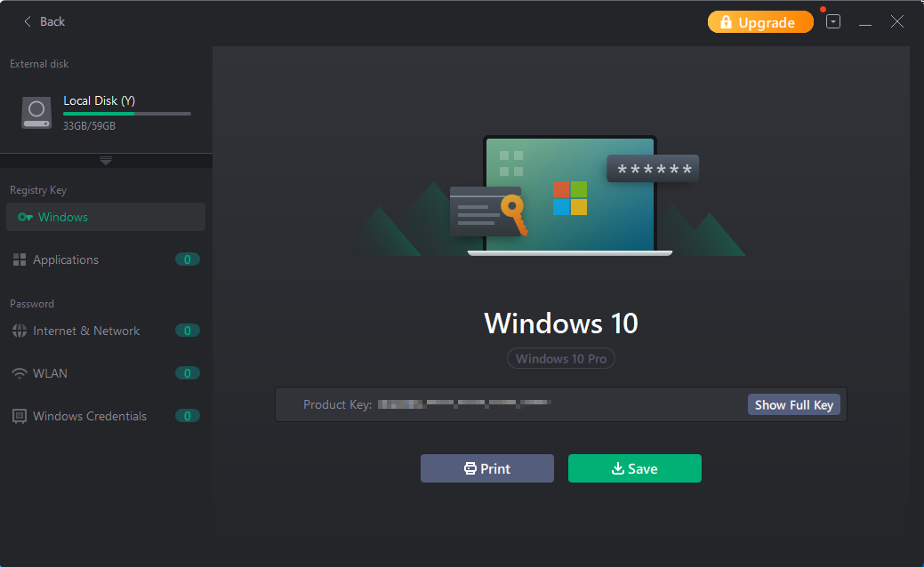Click the Registry Key section label
Screen dimensions: 924x567
pyautogui.click(x=38, y=190)
